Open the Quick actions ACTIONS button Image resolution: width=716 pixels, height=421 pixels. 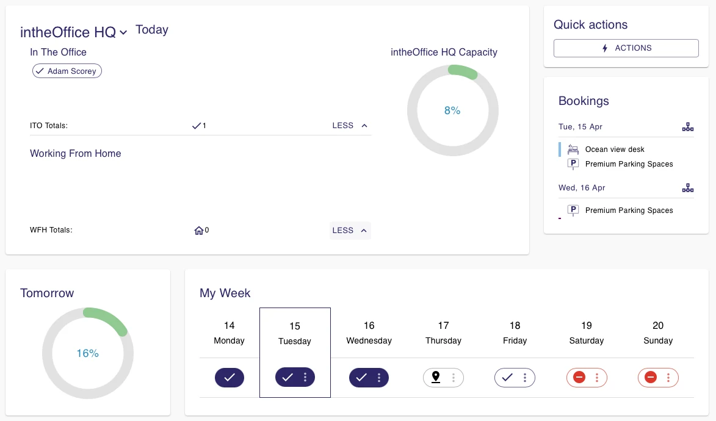click(626, 48)
